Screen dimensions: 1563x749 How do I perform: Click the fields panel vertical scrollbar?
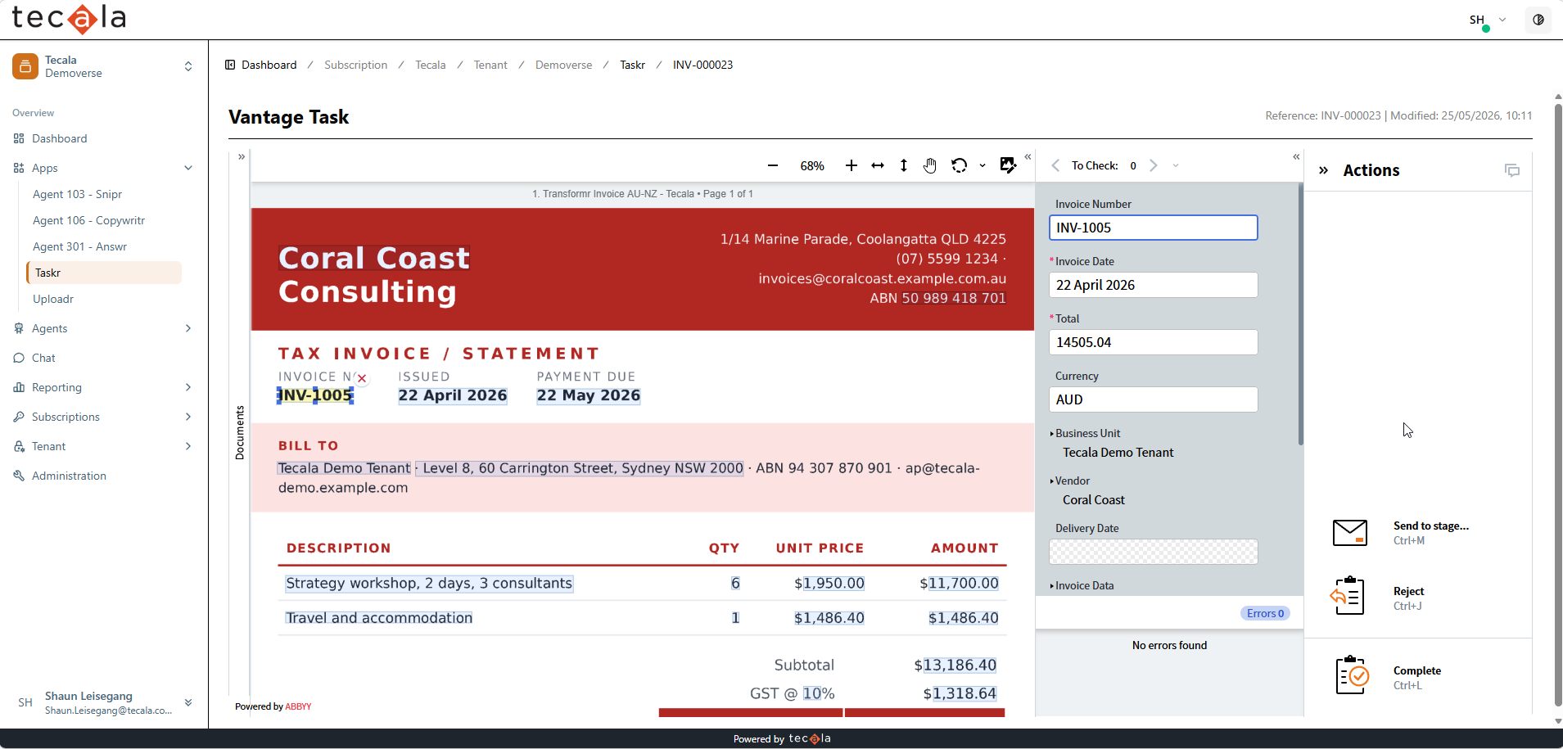click(1300, 315)
